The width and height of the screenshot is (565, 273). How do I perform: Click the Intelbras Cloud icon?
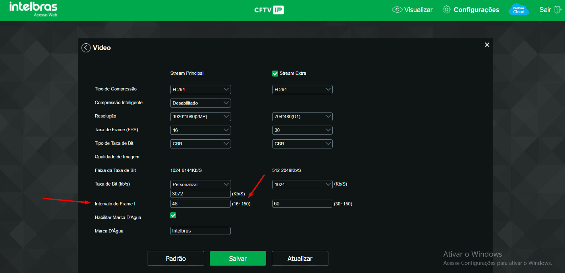[518, 10]
